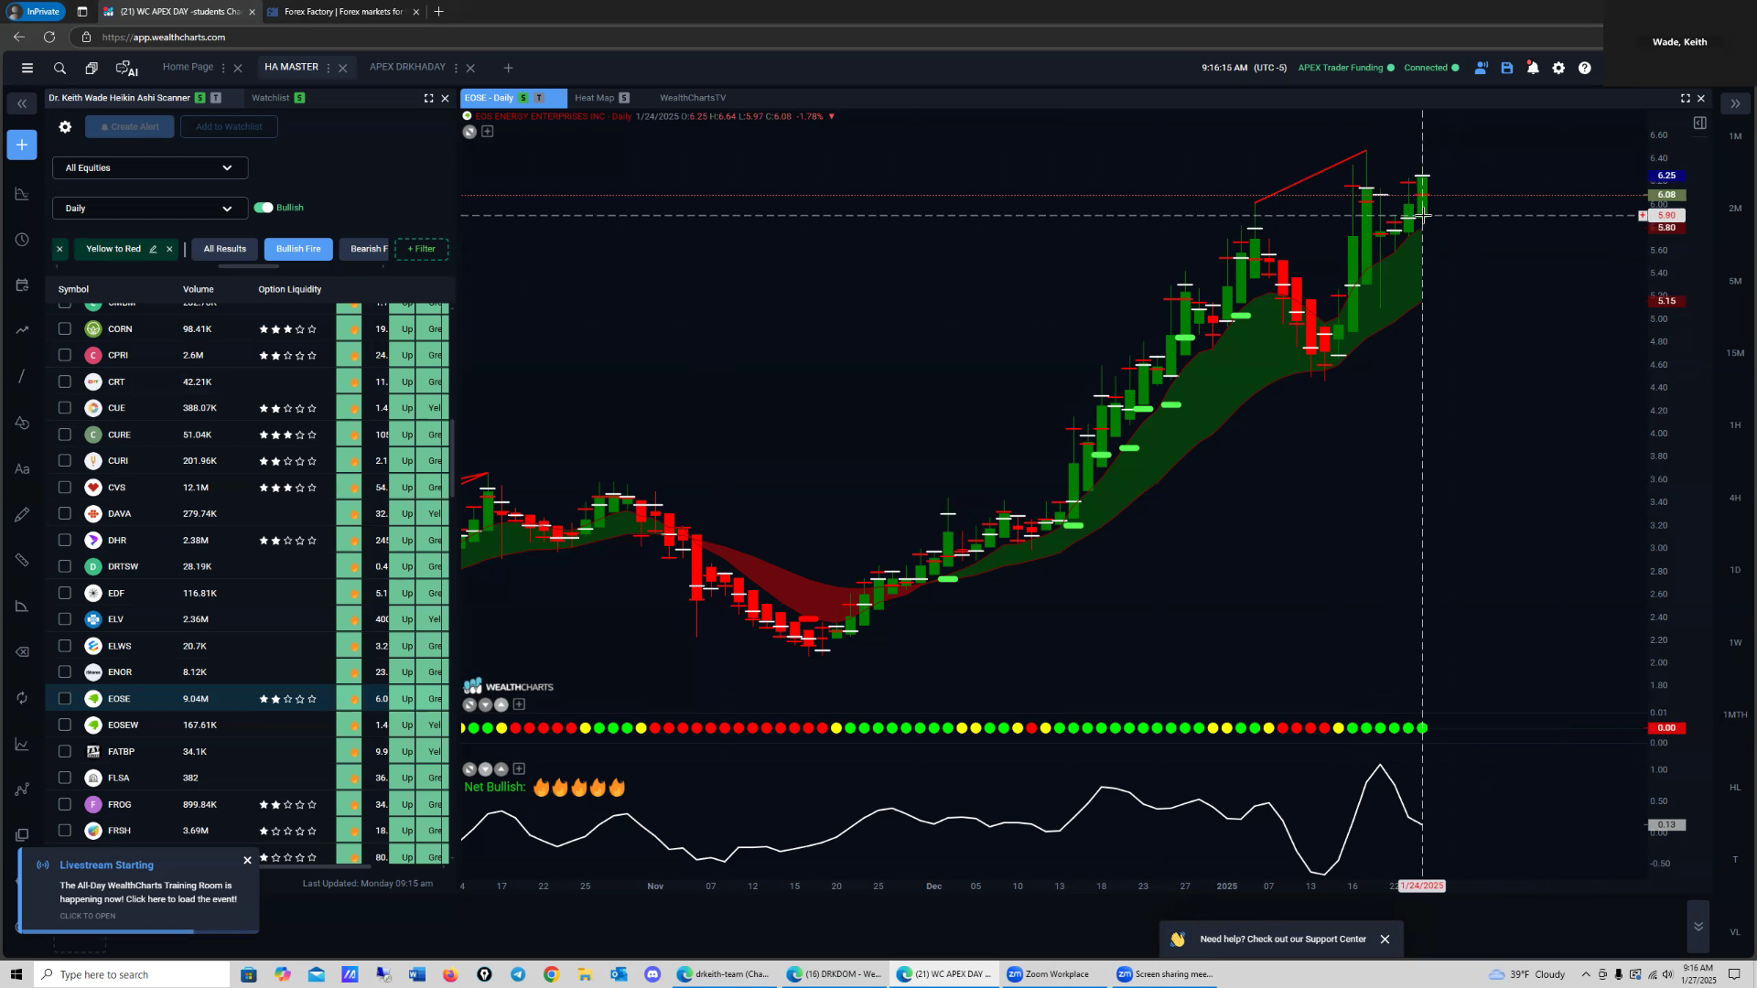The height and width of the screenshot is (988, 1757).
Task: Open app settings gear in header
Action: tap(1558, 68)
